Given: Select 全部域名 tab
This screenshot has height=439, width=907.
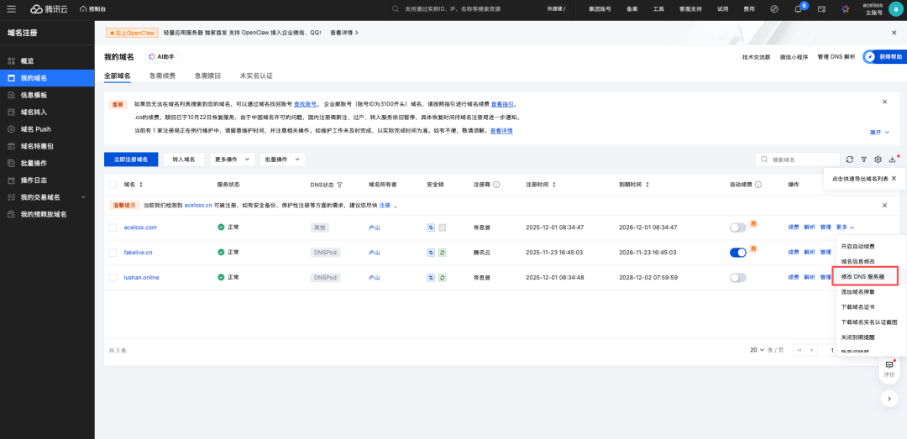Looking at the screenshot, I should point(118,76).
